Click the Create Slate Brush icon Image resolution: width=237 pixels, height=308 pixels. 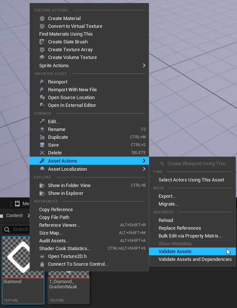(42, 42)
